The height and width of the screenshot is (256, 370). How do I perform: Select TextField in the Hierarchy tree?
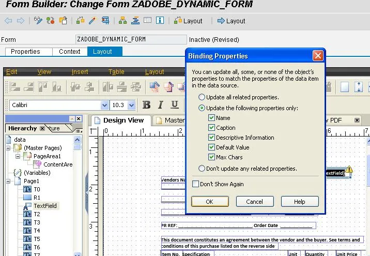click(45, 206)
